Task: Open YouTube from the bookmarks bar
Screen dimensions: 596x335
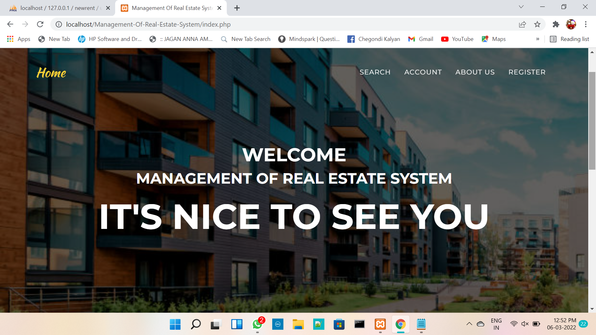Action: click(x=457, y=39)
